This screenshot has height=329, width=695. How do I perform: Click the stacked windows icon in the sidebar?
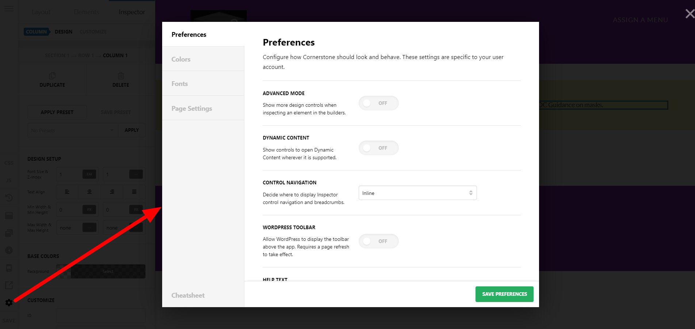coord(9,233)
